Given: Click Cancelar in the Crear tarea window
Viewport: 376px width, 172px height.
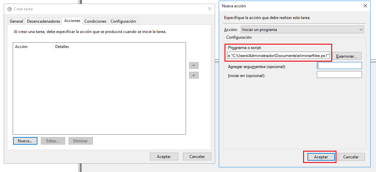Looking at the screenshot, I should [x=197, y=157].
